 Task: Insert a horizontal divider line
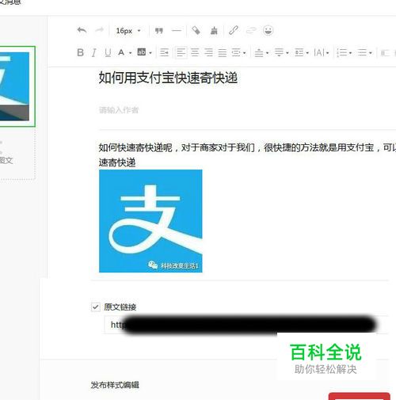pyautogui.click(x=177, y=31)
